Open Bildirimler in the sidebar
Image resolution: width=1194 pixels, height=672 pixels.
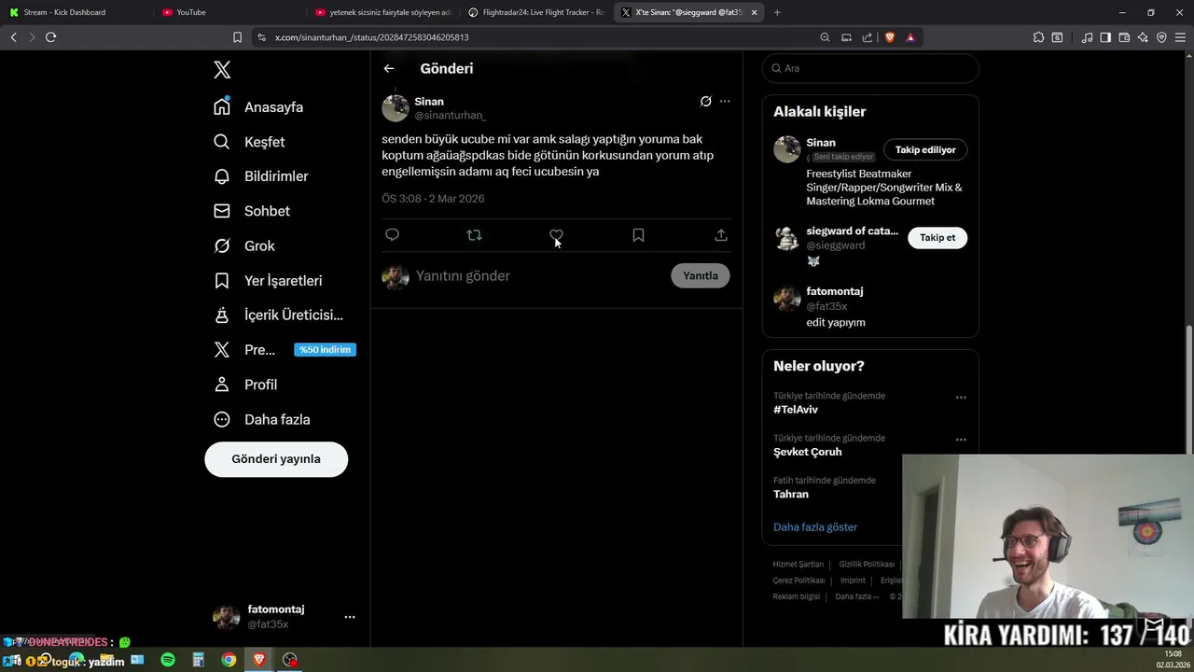tap(261, 176)
